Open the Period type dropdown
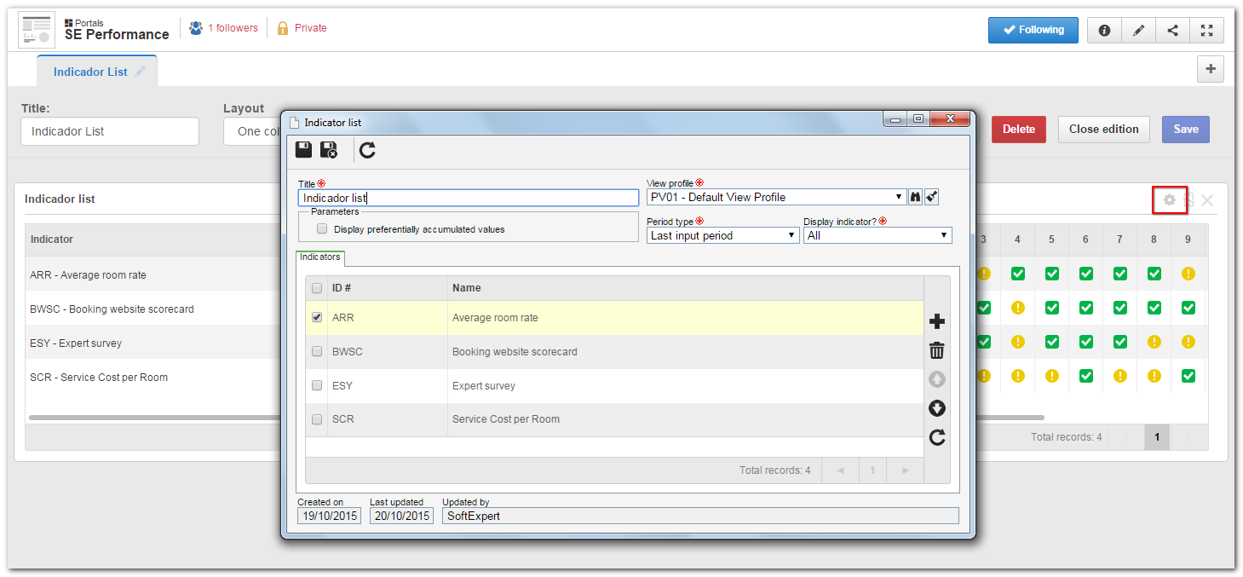Image resolution: width=1243 pixels, height=577 pixels. (x=722, y=235)
